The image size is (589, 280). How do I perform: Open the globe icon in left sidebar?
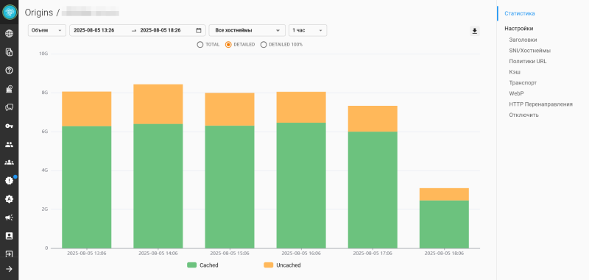tap(9, 34)
